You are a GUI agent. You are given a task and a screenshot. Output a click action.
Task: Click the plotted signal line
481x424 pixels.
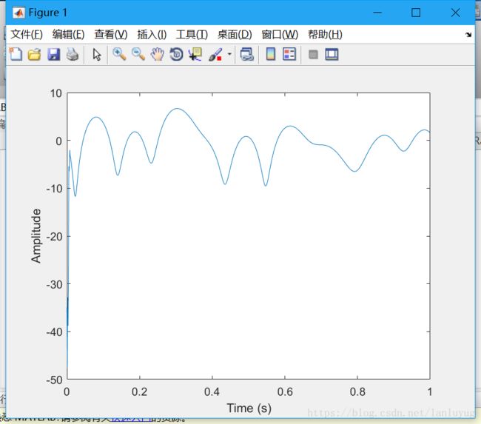[178, 108]
